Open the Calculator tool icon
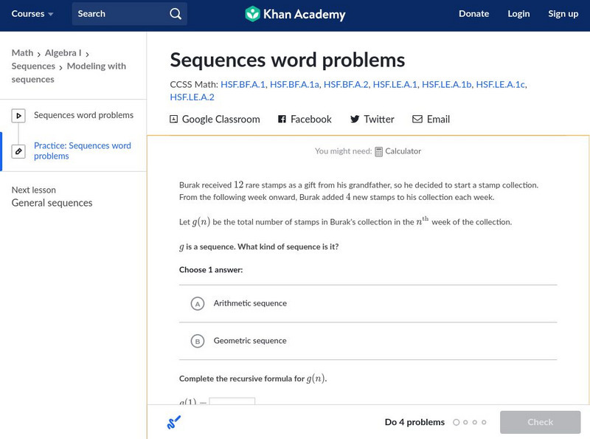Viewport: 590px width, 439px height. click(378, 152)
